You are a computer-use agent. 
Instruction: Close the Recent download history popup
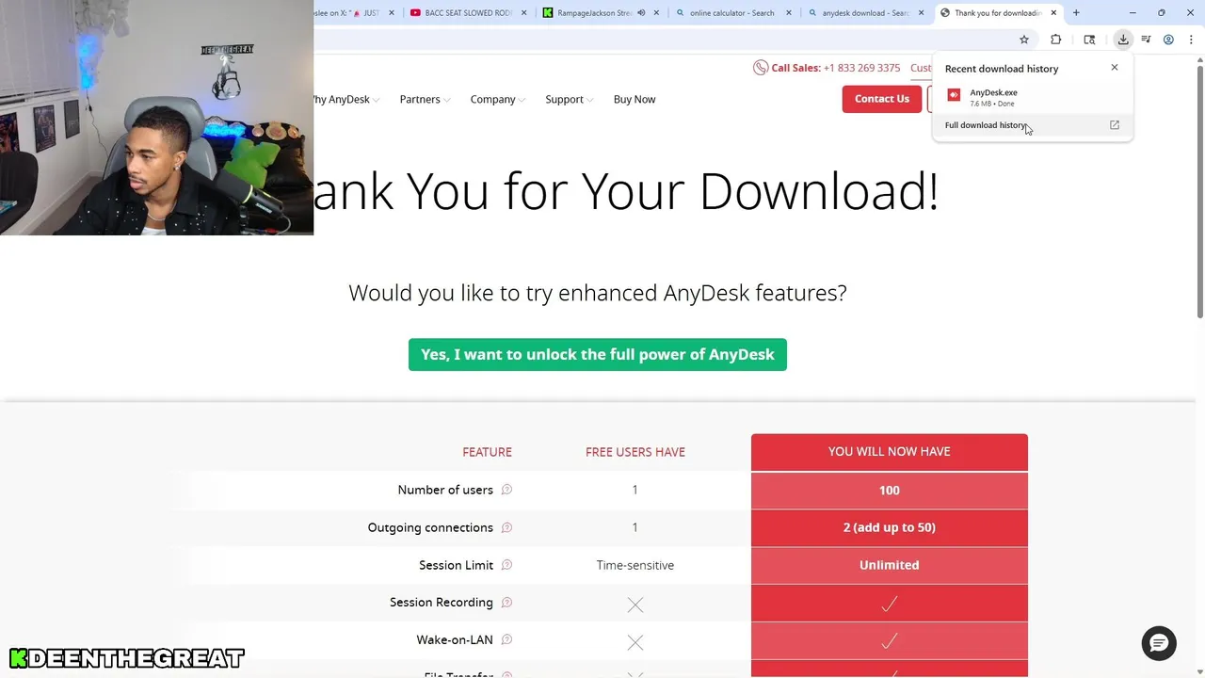coord(1115,68)
